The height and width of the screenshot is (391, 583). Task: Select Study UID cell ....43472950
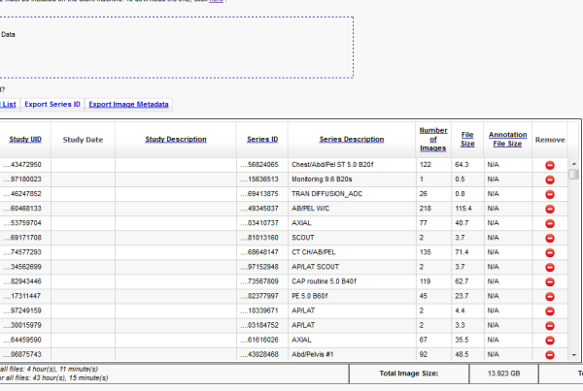22,165
